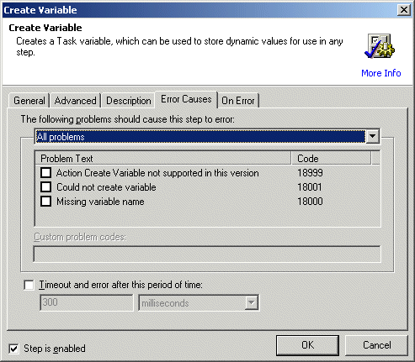
Task: Enable 'Could not create variable' checkbox
Action: (x=46, y=186)
